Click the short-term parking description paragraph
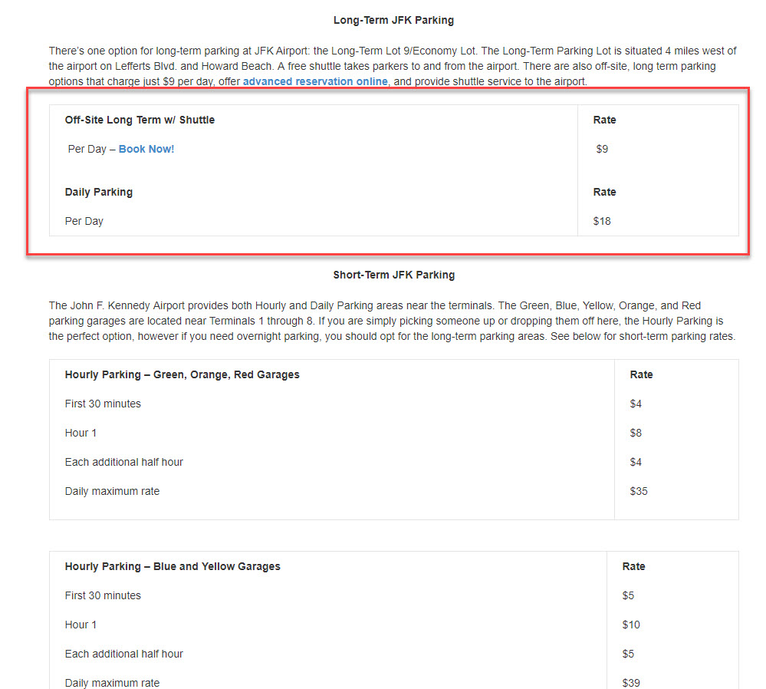 coord(393,321)
